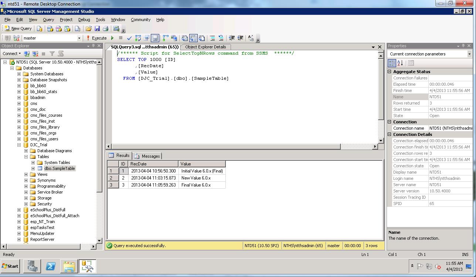
Task: Comment out the selected lines icon
Action: point(212,38)
